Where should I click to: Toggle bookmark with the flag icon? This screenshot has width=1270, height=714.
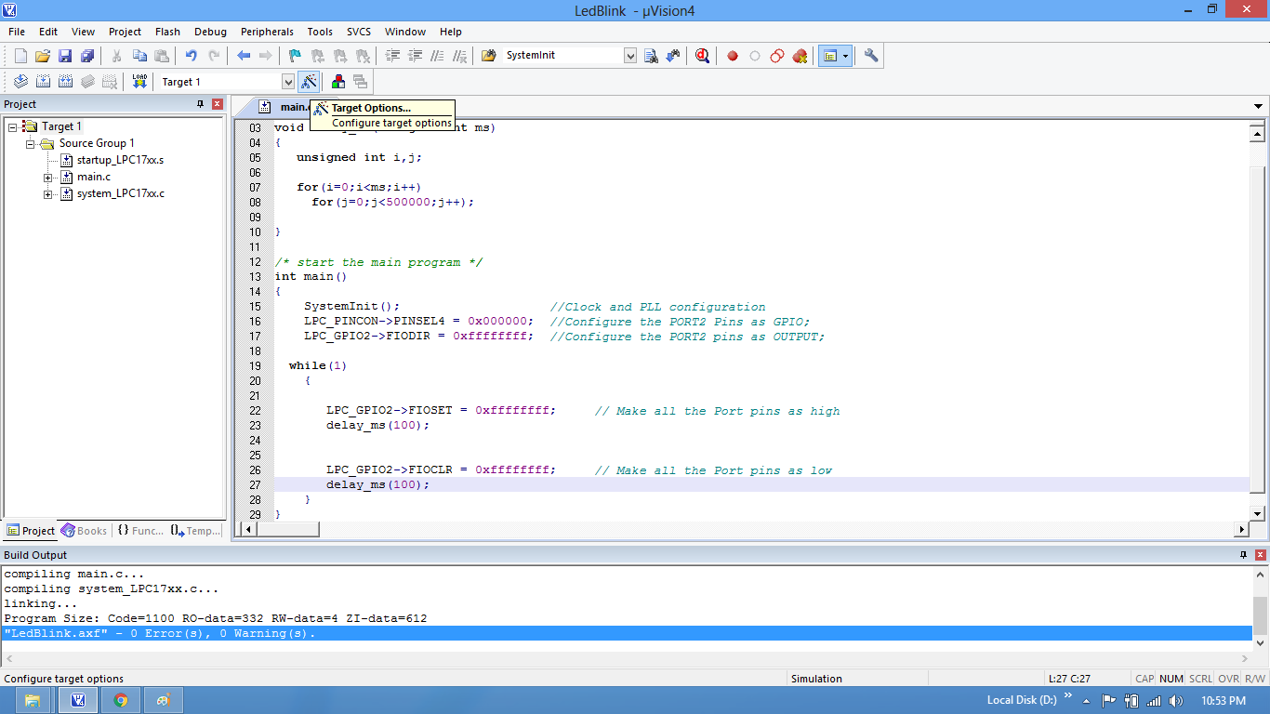coord(295,56)
